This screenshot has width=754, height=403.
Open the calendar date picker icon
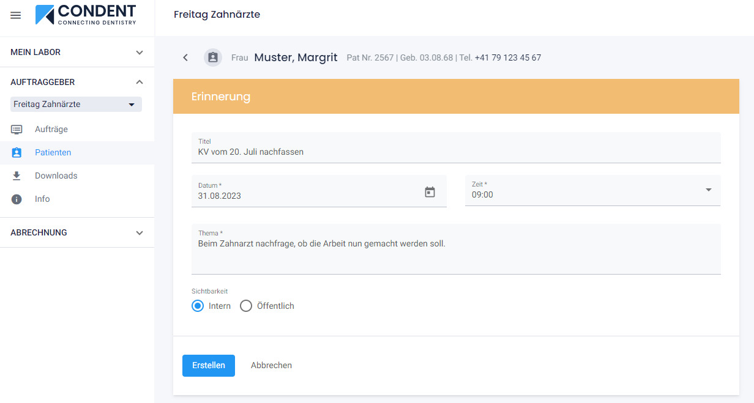pyautogui.click(x=430, y=192)
